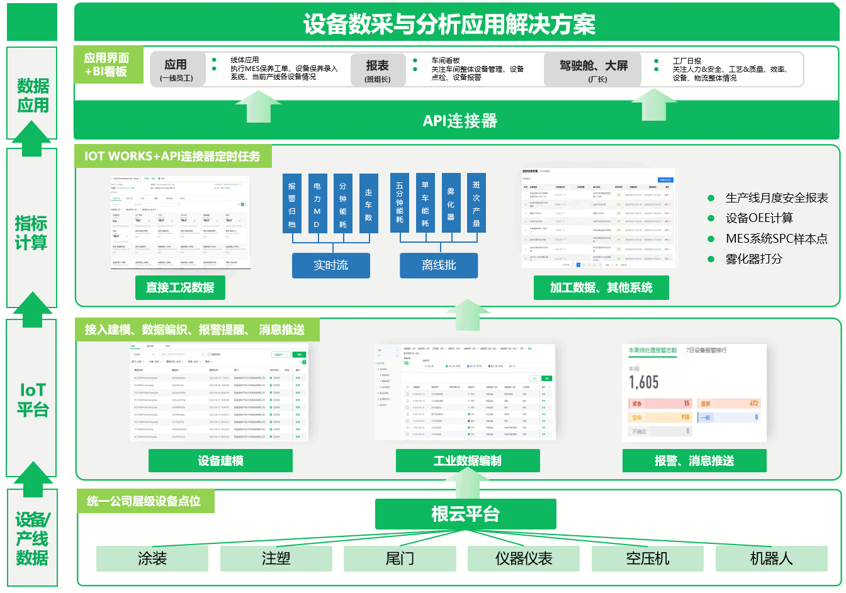Image resolution: width=846 pixels, height=593 pixels.
Task: Select the 班次产量 vertical block
Action: [477, 204]
